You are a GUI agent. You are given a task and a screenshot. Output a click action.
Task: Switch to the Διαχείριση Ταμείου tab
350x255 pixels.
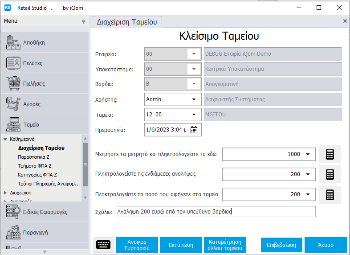pyautogui.click(x=126, y=21)
